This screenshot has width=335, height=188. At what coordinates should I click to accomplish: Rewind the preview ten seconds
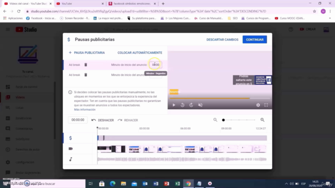pos(183,105)
